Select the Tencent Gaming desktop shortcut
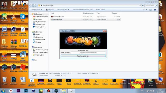Screen dimensions: 166x93 [4, 57]
